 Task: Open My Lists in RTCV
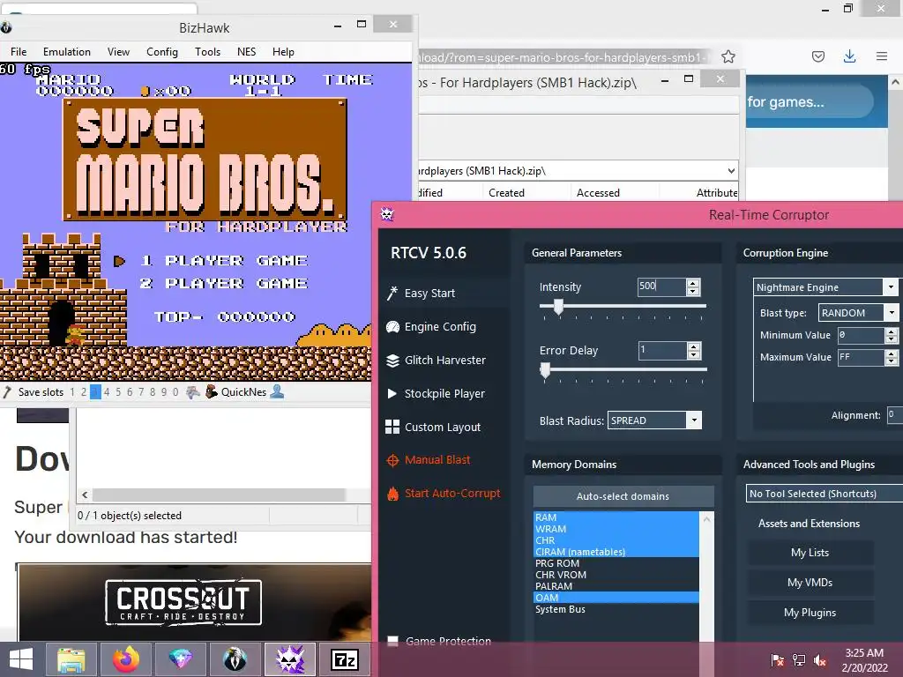[x=810, y=553]
